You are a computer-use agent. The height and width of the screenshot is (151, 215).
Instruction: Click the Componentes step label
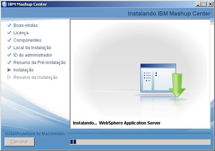point(27,40)
